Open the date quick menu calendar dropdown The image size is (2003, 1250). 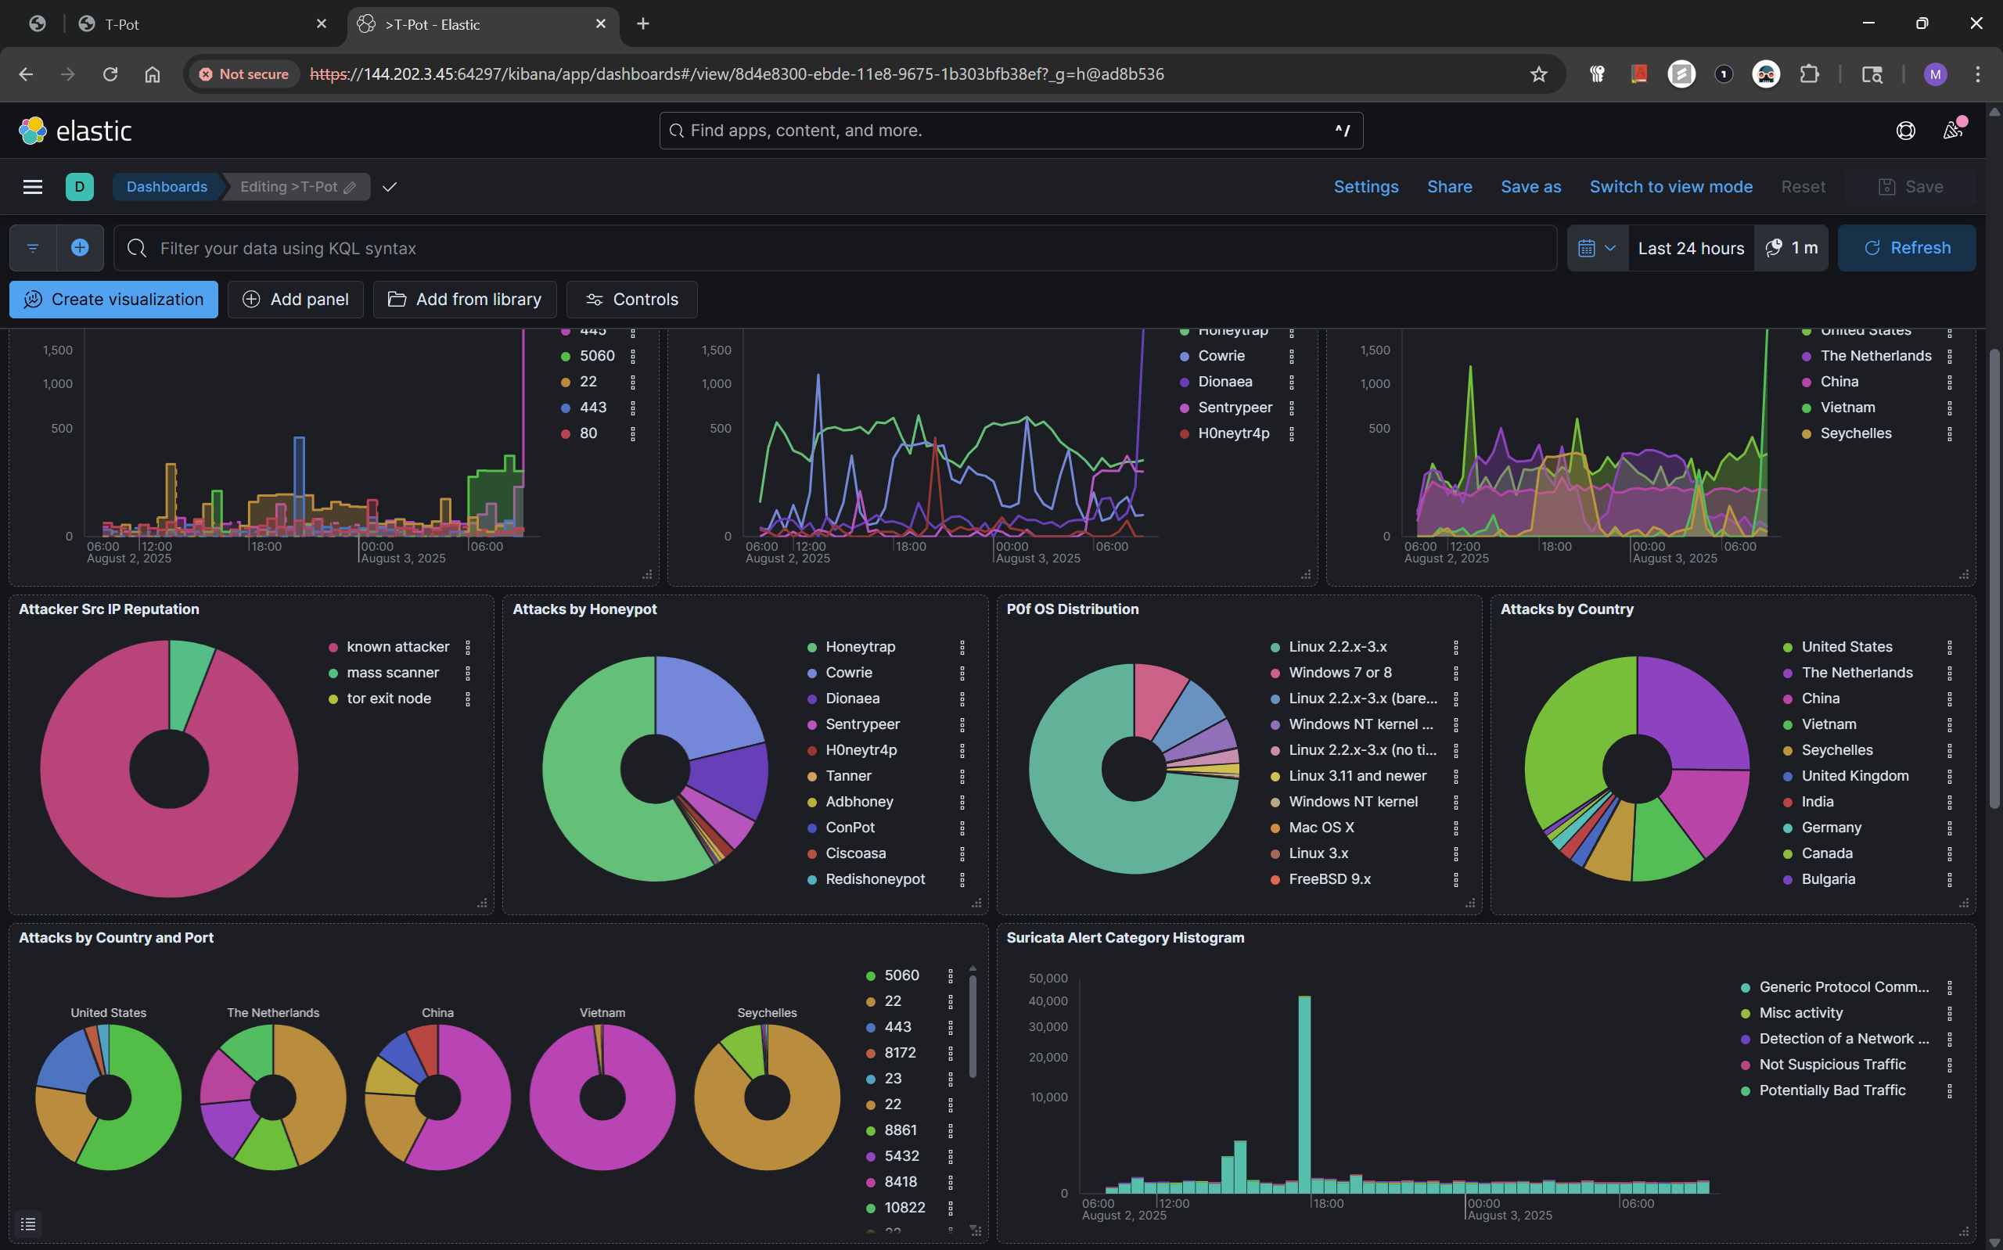coord(1597,248)
